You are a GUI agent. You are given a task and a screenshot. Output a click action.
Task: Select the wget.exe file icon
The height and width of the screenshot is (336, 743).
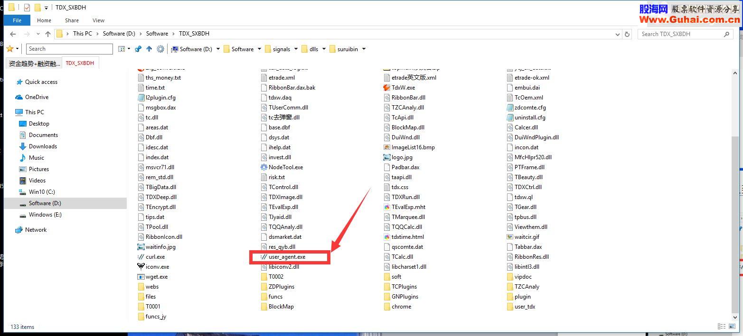coord(141,277)
